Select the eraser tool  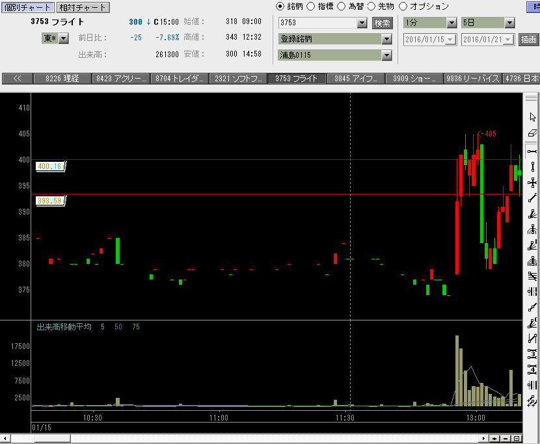click(532, 133)
